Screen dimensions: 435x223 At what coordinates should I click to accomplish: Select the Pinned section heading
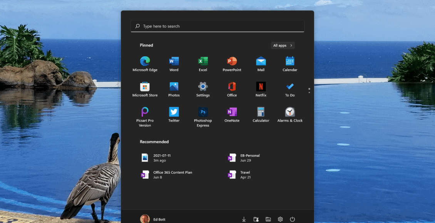[x=146, y=45]
